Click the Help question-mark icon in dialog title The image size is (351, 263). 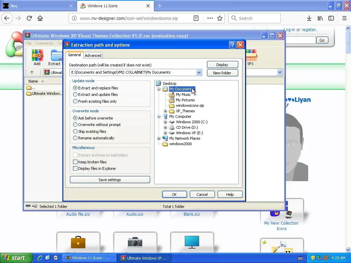point(232,45)
